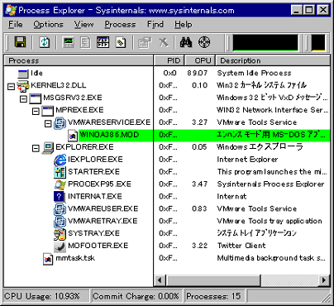Select the MOFOOTER.EXE process name
Viewport: 334px width, 306px height.
point(98,246)
